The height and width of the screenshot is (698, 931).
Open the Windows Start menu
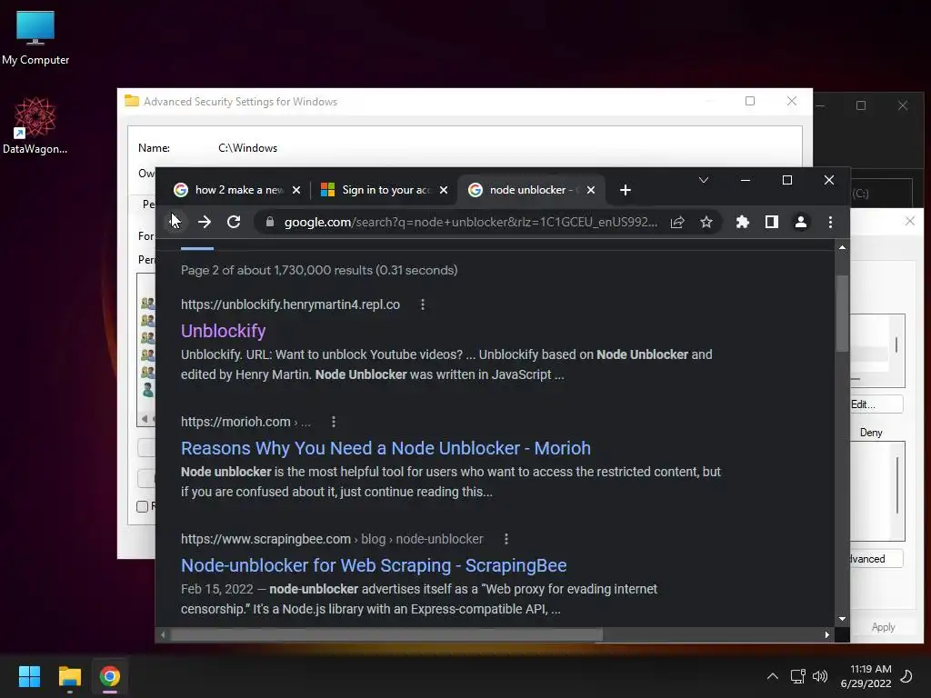click(x=29, y=676)
